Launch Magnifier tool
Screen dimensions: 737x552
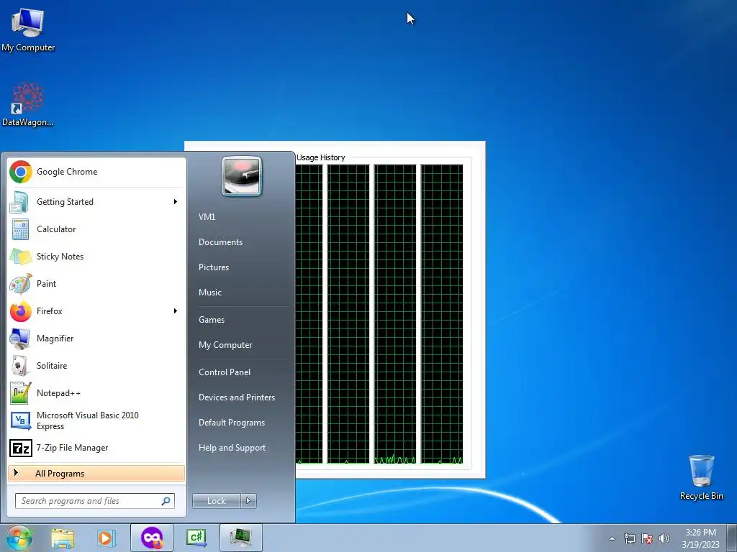[96, 339]
